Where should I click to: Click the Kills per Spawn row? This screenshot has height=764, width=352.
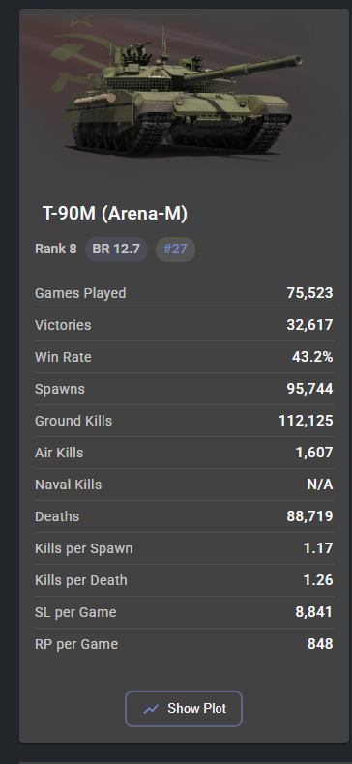(184, 548)
